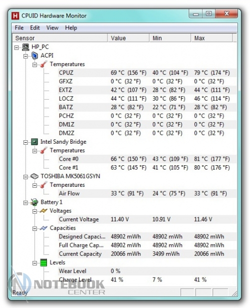Select the Core #1 row
The width and height of the screenshot is (250, 308).
click(x=147, y=168)
